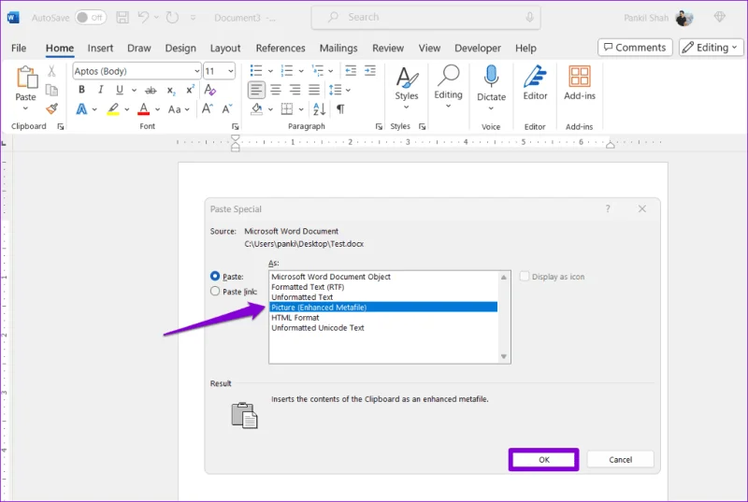Sort the selection alphabetically
This screenshot has width=748, height=502.
pos(319,109)
